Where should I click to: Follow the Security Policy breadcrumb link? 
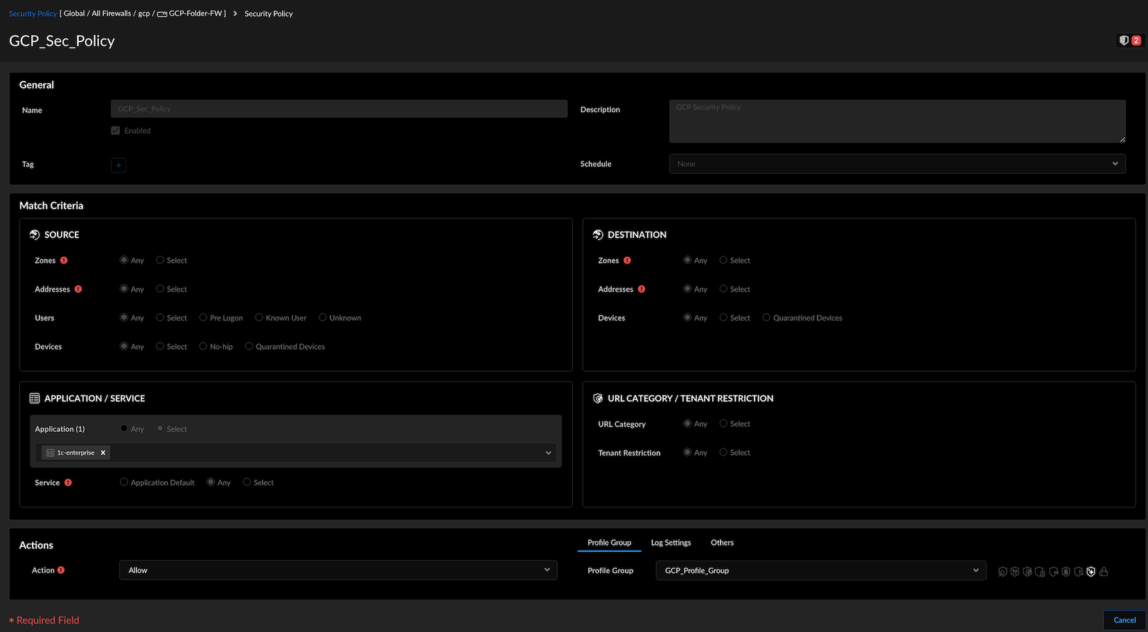33,14
